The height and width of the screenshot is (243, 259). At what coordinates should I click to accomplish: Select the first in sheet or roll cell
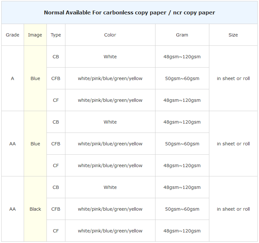(233, 78)
